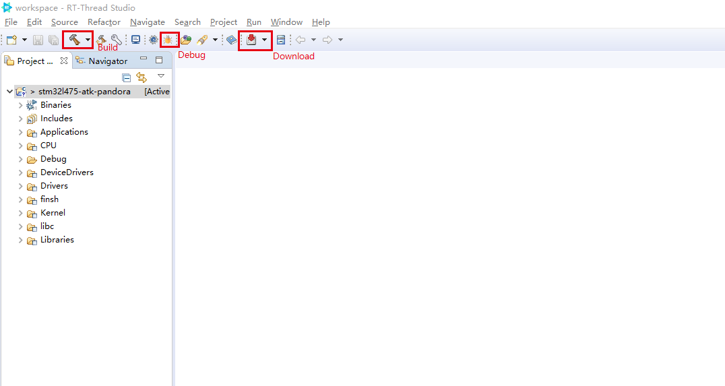Viewport: 725px width, 386px height.
Task: Toggle Link with Editor icon
Action: (x=141, y=77)
